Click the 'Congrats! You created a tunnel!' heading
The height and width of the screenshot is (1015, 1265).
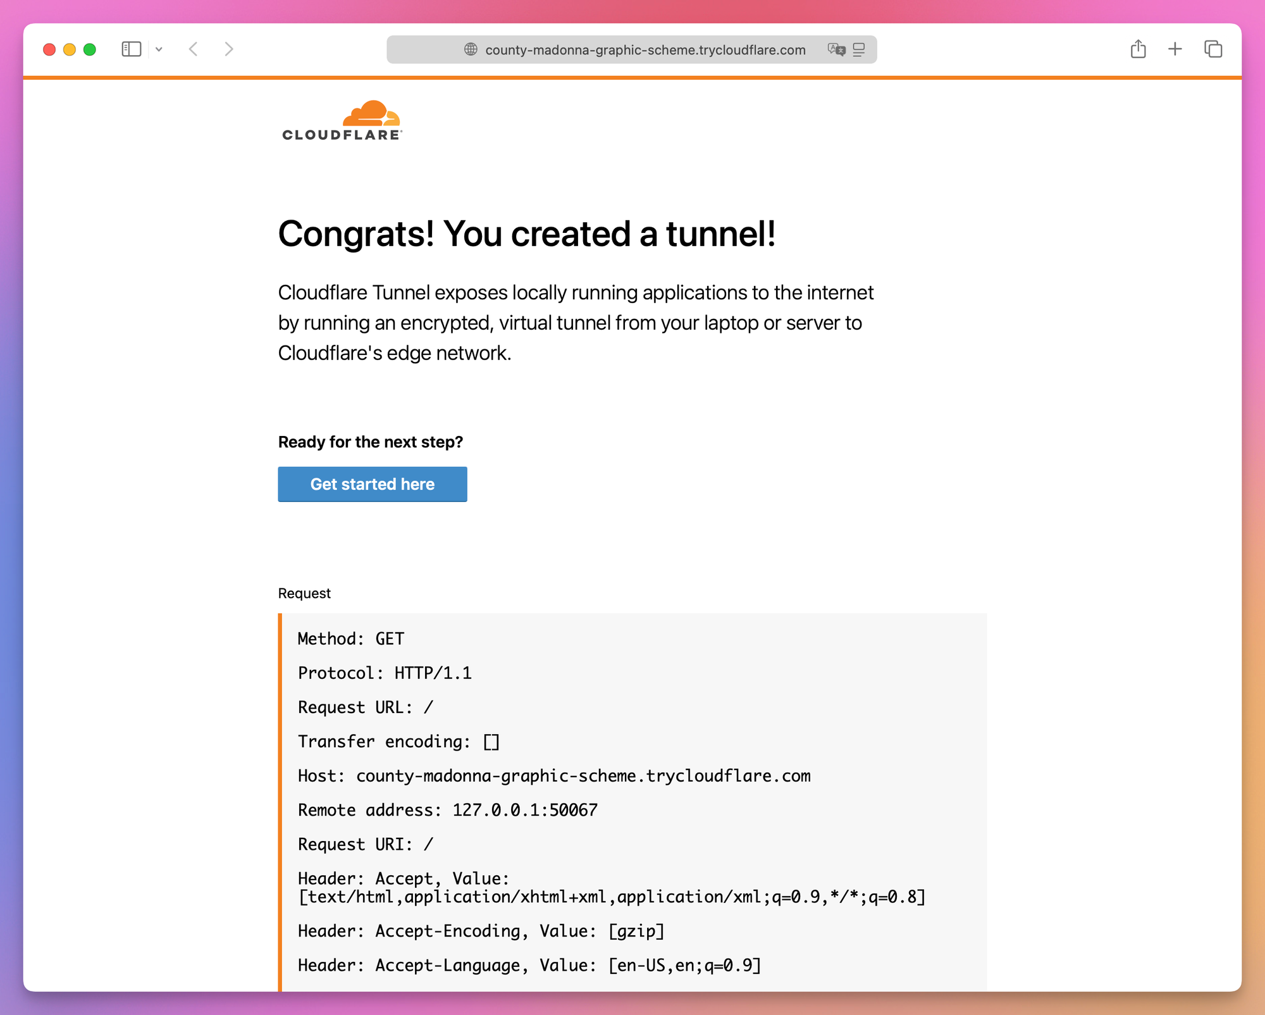pyautogui.click(x=527, y=234)
